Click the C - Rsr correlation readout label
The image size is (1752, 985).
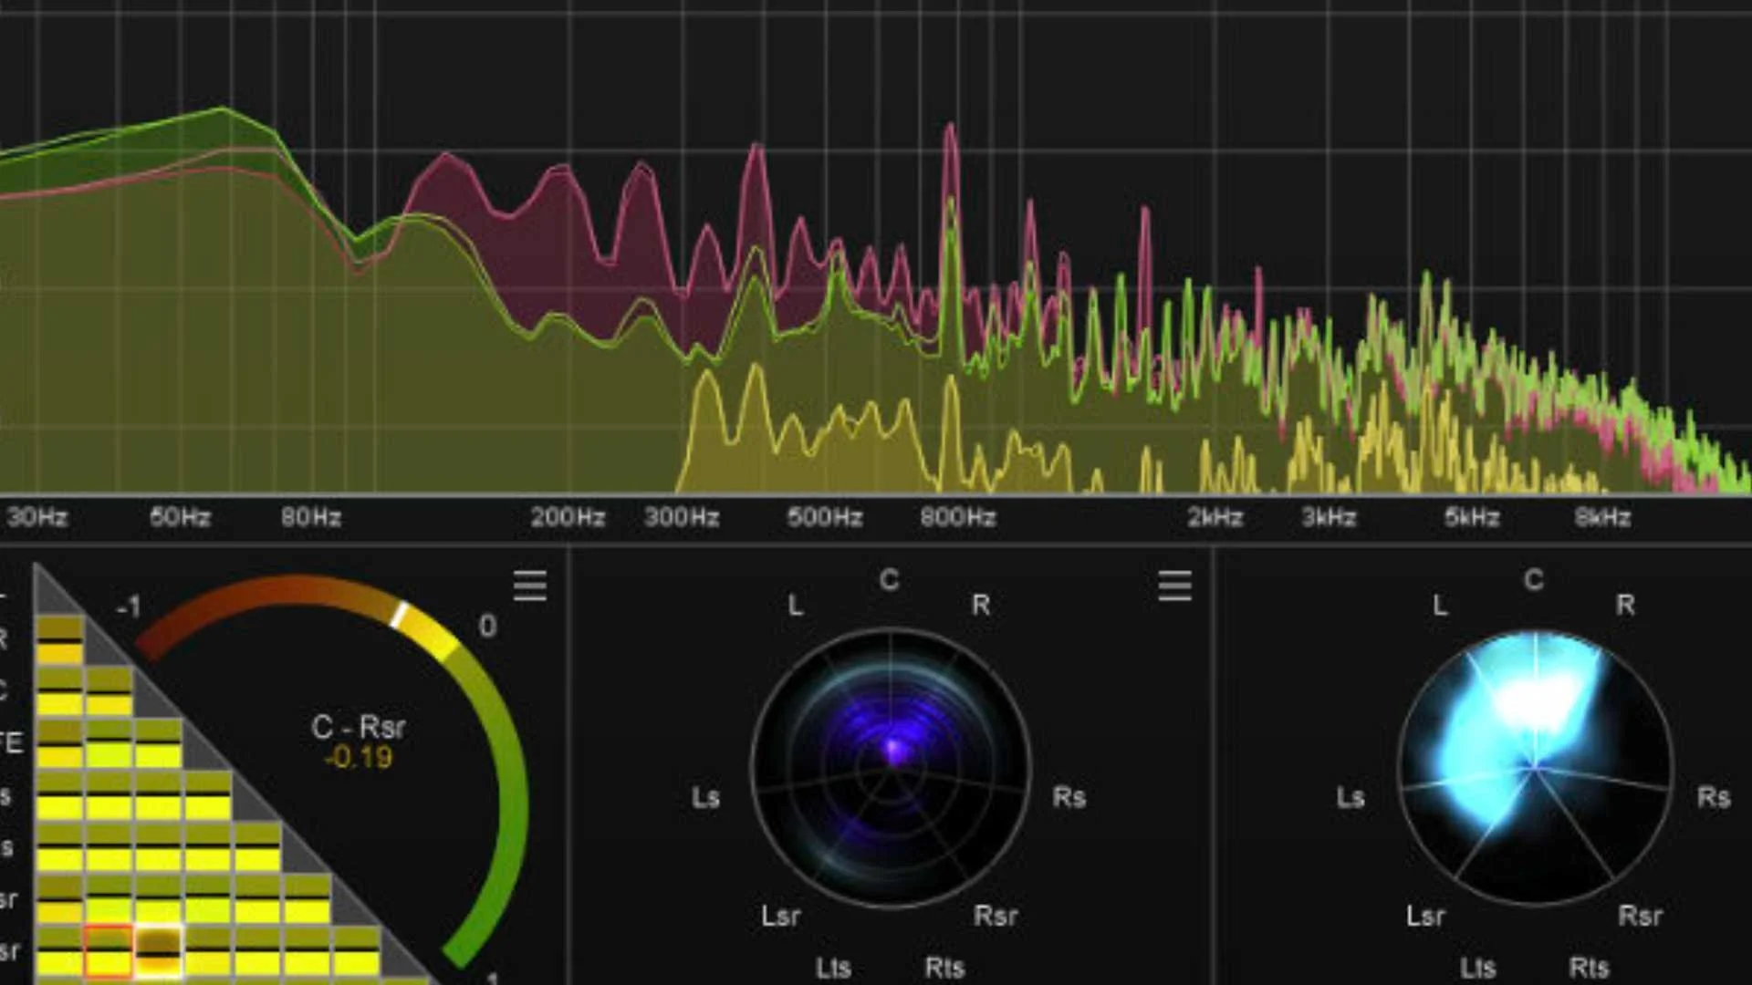pyautogui.click(x=358, y=727)
